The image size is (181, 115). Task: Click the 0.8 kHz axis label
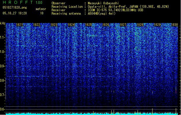(3, 80)
